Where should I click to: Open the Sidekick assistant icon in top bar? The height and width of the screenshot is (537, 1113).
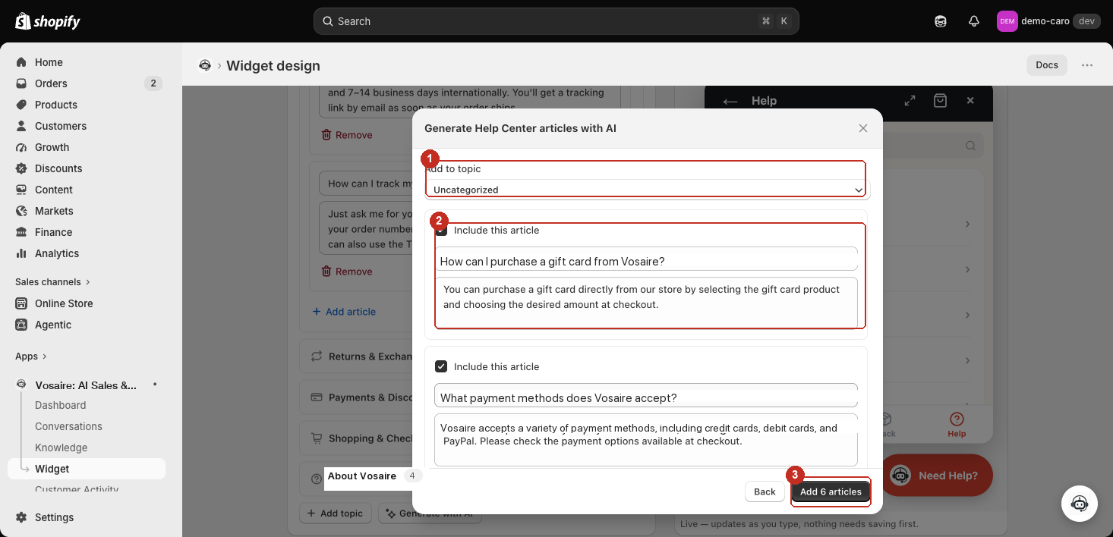pos(941,21)
